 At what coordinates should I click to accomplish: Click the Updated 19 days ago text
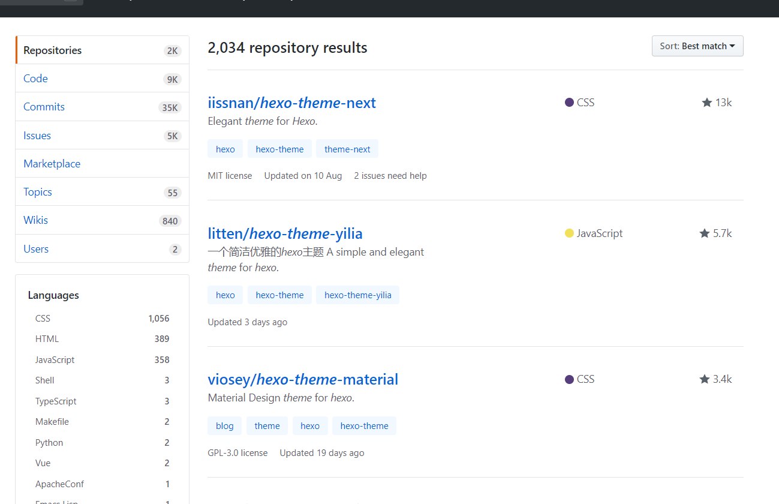pyautogui.click(x=322, y=453)
